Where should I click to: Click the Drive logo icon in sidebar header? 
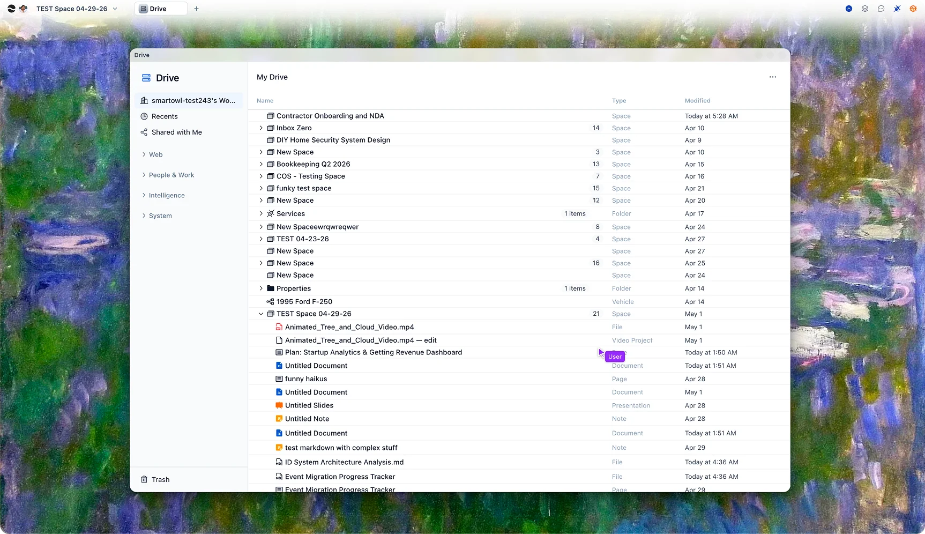coord(146,78)
